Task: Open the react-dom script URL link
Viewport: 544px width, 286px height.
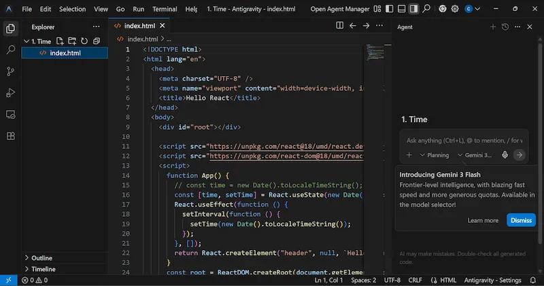Action: click(x=286, y=156)
